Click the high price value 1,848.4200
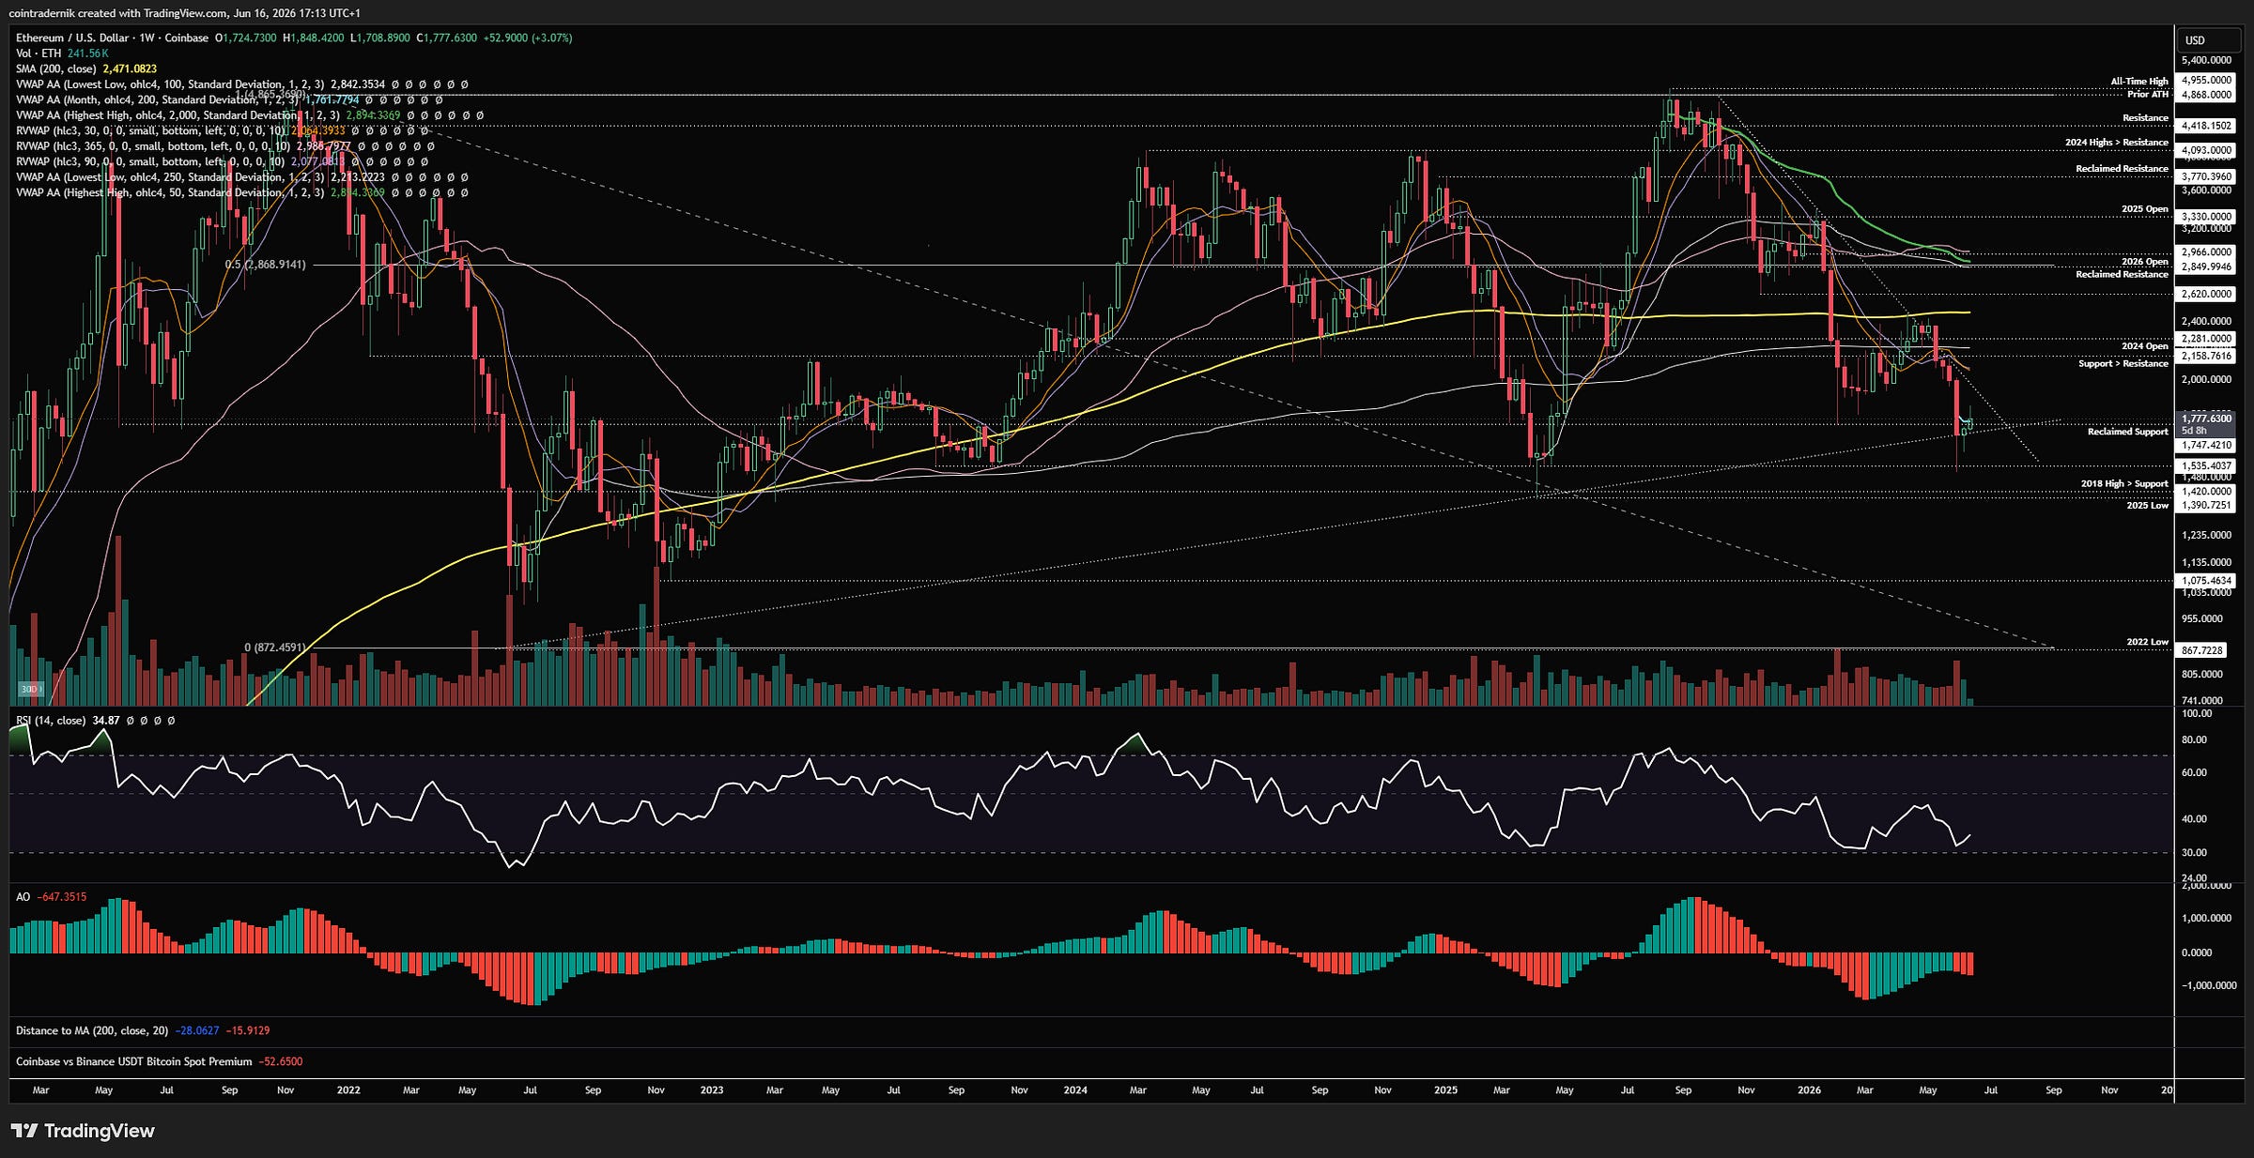Screen dimensions: 2254x1158 coord(317,38)
